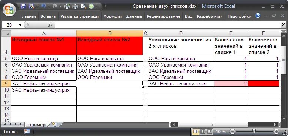Switch to Page Break Preview in status bar
Screen dimensions: 288x136
(209, 132)
